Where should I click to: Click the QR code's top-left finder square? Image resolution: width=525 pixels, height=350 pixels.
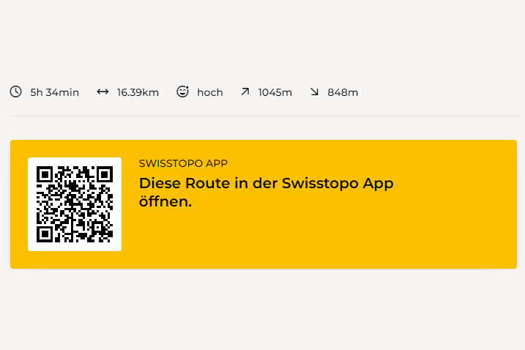click(45, 174)
